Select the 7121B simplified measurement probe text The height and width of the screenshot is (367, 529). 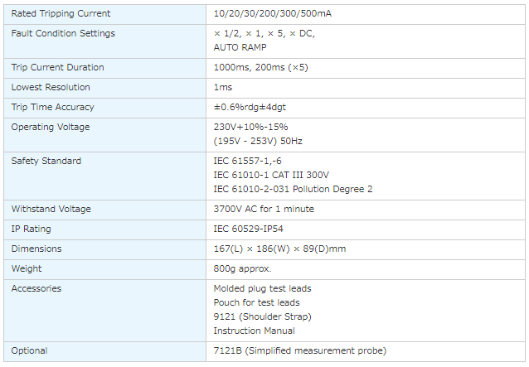pos(299,350)
